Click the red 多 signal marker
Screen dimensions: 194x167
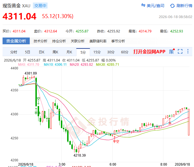170,123
